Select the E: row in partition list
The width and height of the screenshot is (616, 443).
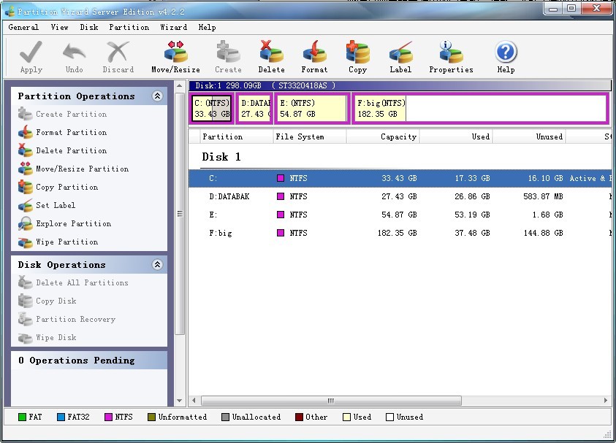tap(400, 215)
